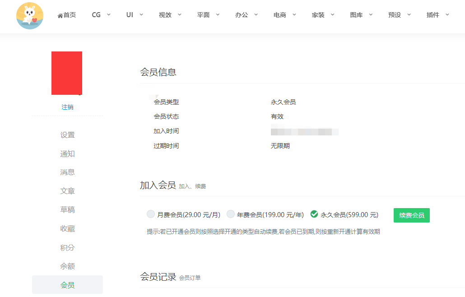Select the 永久会员 599.00 元 option
This screenshot has width=465, height=297.
click(314, 214)
